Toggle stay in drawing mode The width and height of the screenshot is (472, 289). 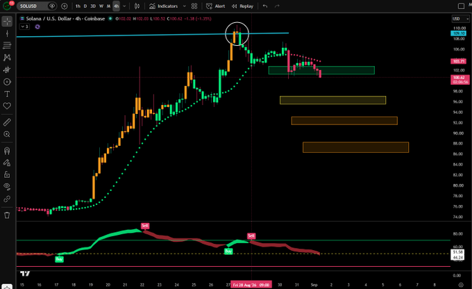(7, 163)
